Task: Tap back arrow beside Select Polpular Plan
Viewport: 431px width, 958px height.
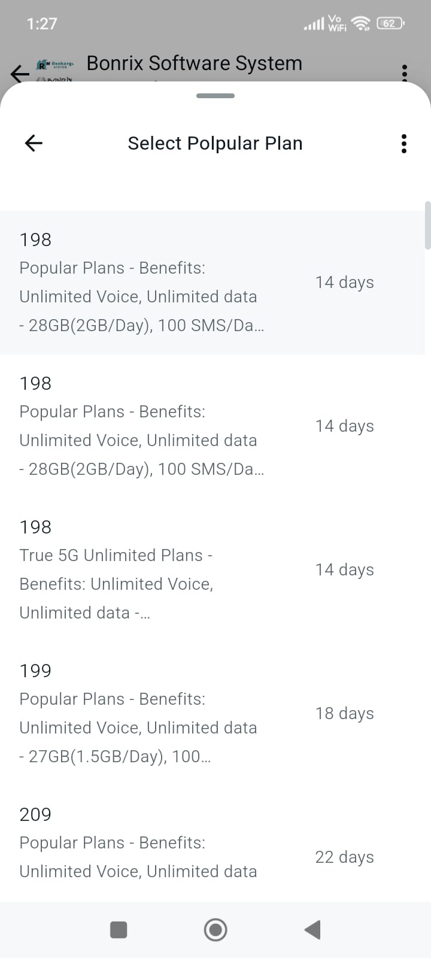Action: pos(34,143)
